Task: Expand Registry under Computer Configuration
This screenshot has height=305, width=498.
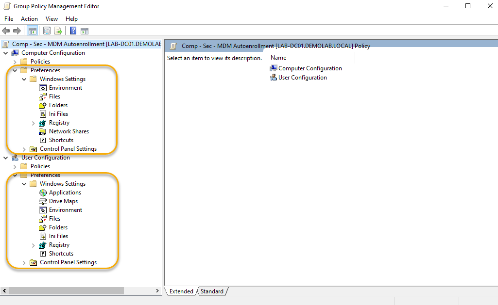Action: coord(33,123)
